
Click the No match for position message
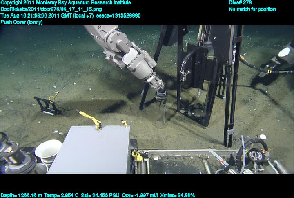pos(252,9)
